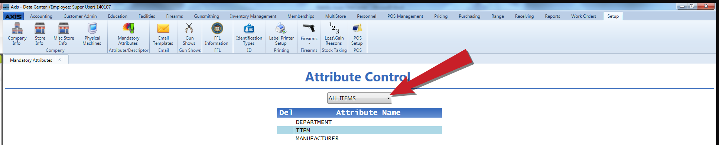Minimize the Axis Data Center window
Screen dimensions: 719x145
(682, 6)
